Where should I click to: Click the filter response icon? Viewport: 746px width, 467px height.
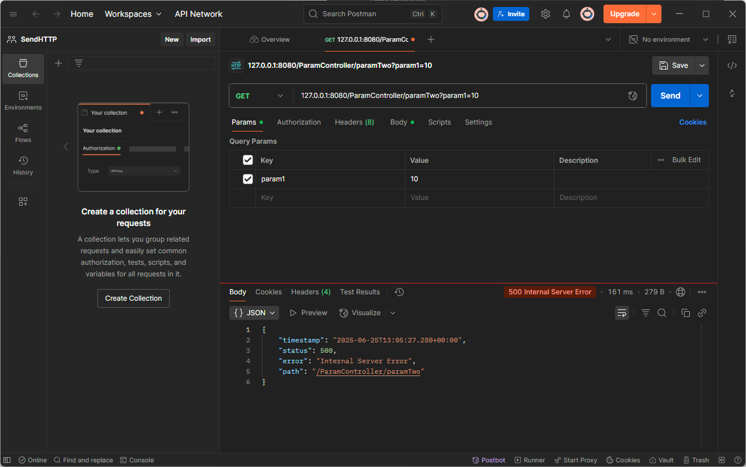[646, 313]
